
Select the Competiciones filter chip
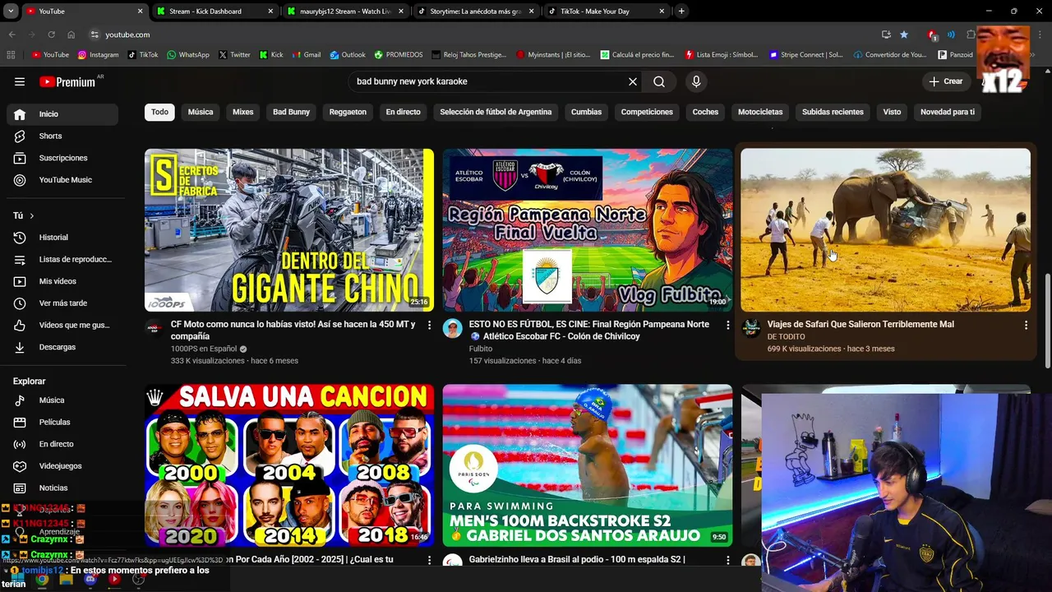(647, 112)
